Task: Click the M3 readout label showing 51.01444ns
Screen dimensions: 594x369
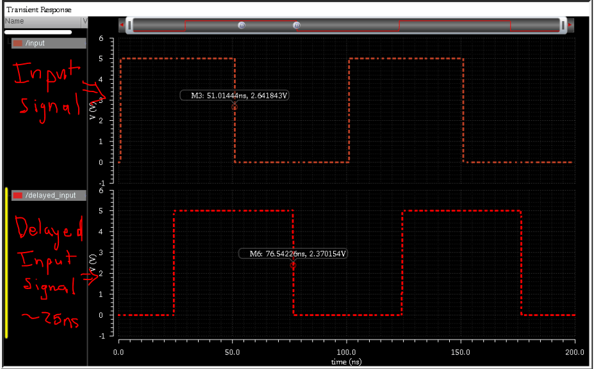Action: (x=236, y=96)
